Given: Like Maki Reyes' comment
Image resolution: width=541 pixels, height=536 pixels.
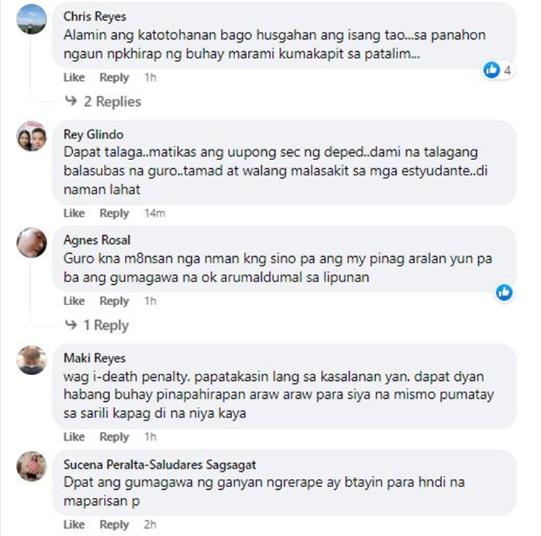Looking at the screenshot, I should point(74,437).
